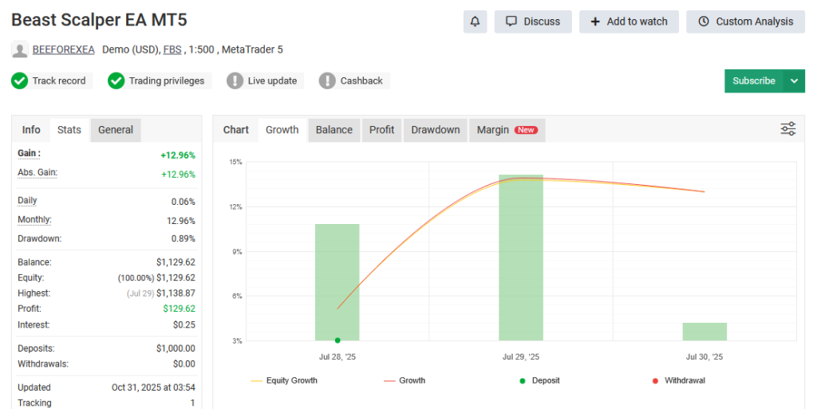Select the Highest value $1,138.87

176,293
